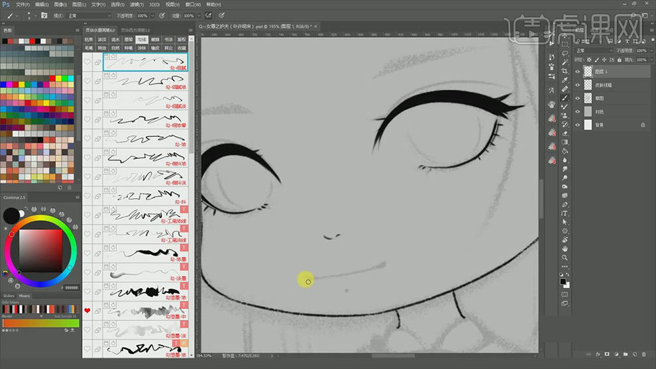Image resolution: width=656 pixels, height=369 pixels.
Task: Create a new layer group folder
Action: coord(626,354)
